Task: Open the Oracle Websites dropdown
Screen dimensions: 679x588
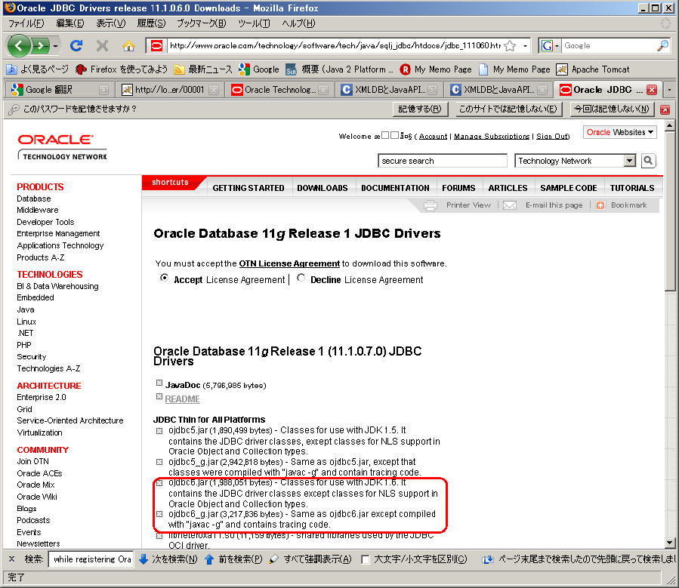Action: pos(620,132)
